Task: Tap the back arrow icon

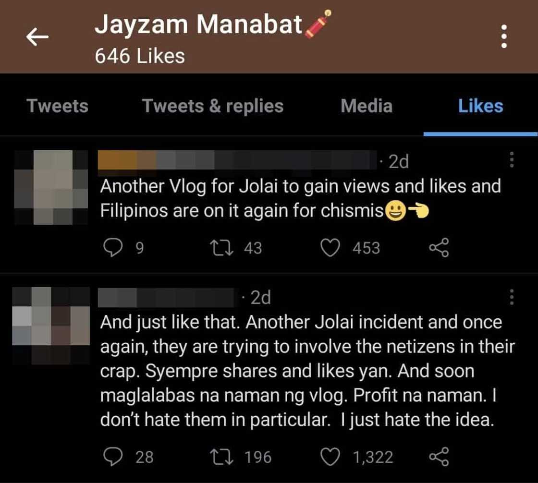Action: tap(37, 37)
